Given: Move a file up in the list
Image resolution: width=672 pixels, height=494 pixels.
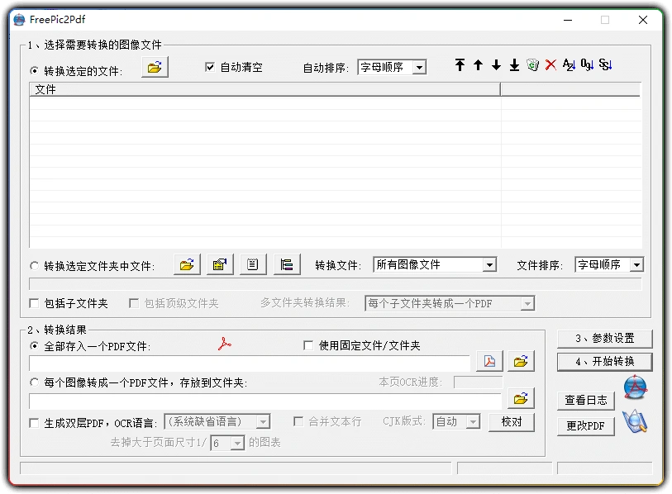Looking at the screenshot, I should click(x=479, y=64).
